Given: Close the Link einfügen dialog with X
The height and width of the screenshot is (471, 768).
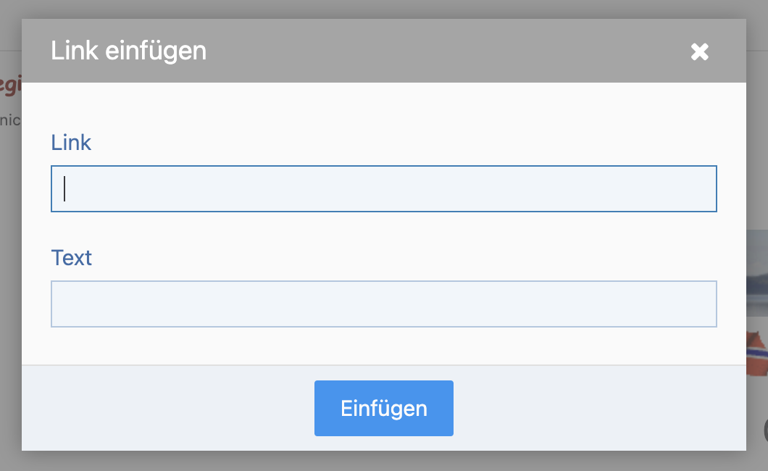Looking at the screenshot, I should [699, 51].
